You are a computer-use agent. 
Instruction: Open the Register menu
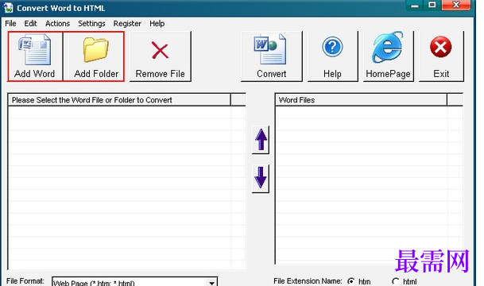127,24
